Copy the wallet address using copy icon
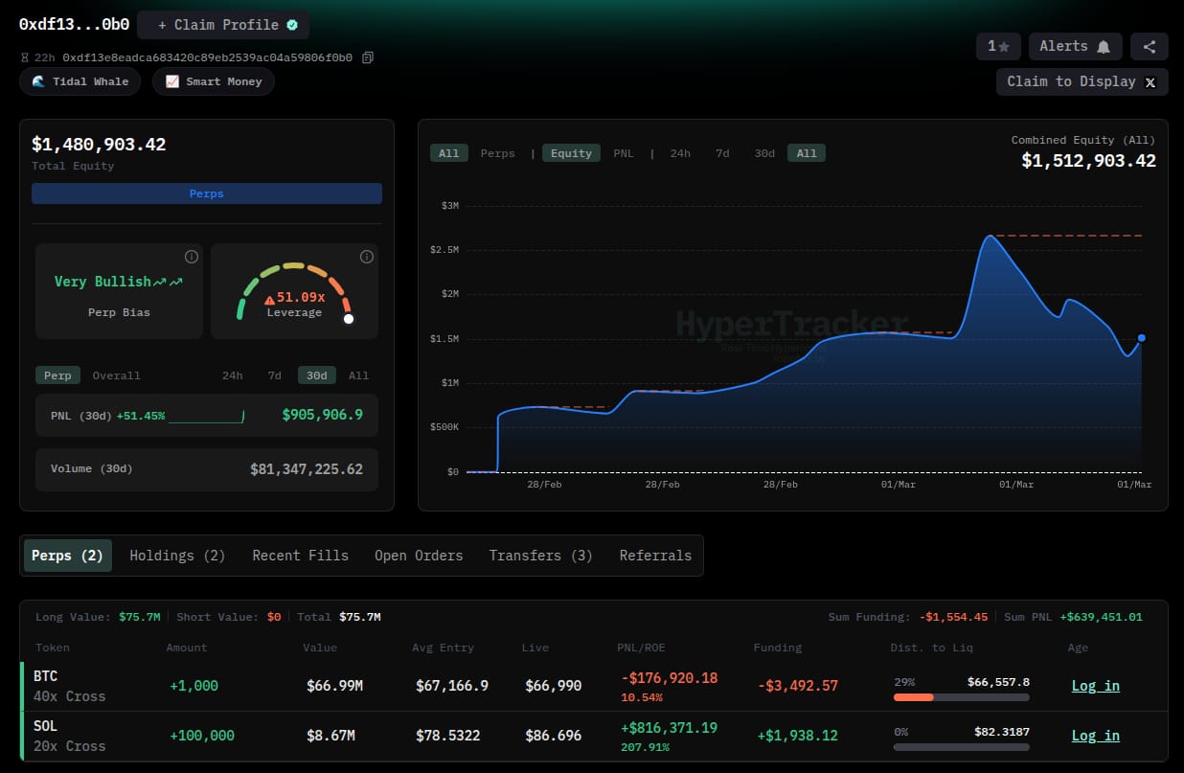The height and width of the screenshot is (773, 1184). 367,57
